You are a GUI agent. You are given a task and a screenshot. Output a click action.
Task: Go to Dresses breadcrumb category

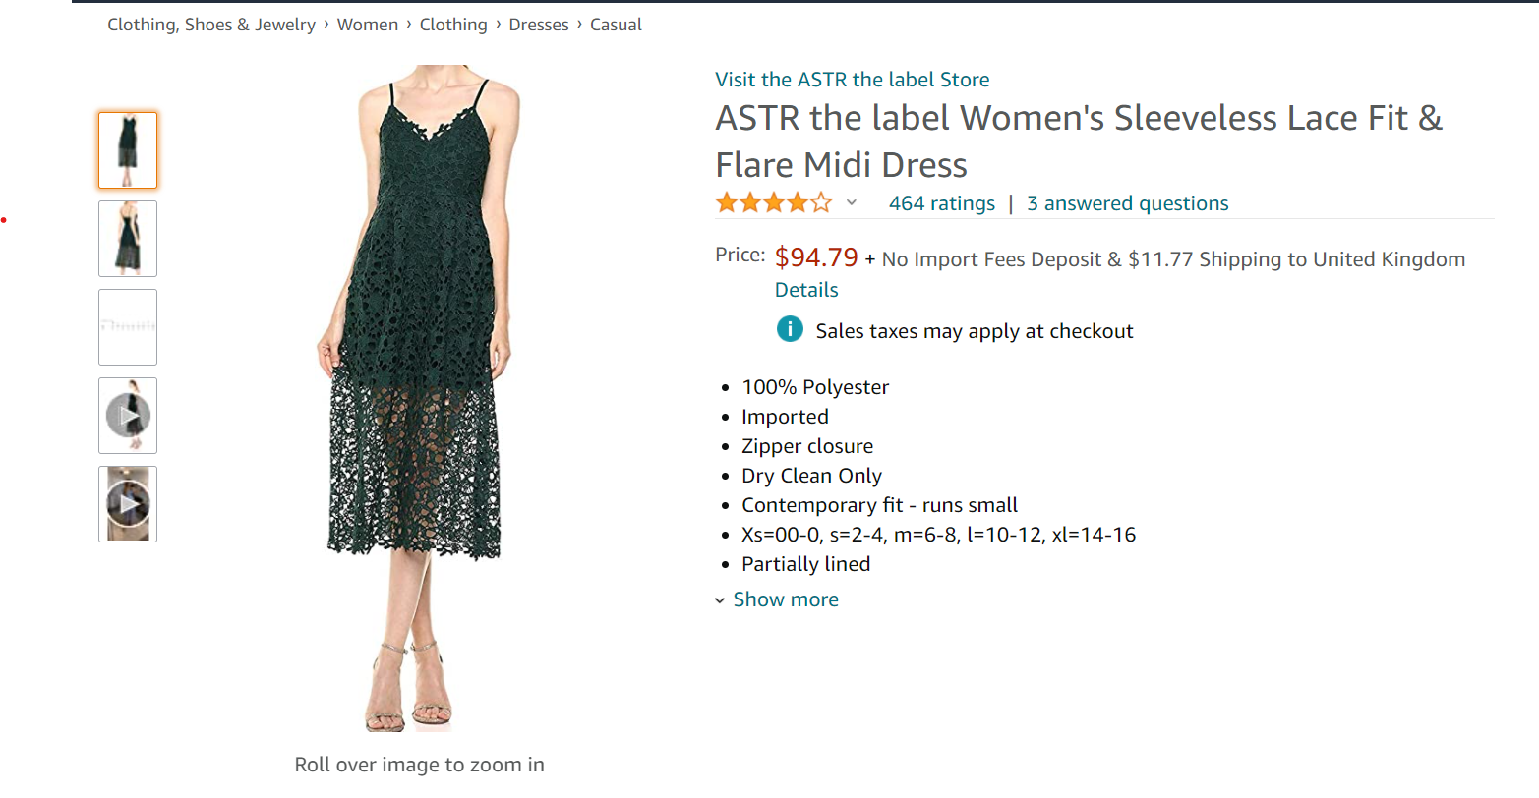point(539,25)
